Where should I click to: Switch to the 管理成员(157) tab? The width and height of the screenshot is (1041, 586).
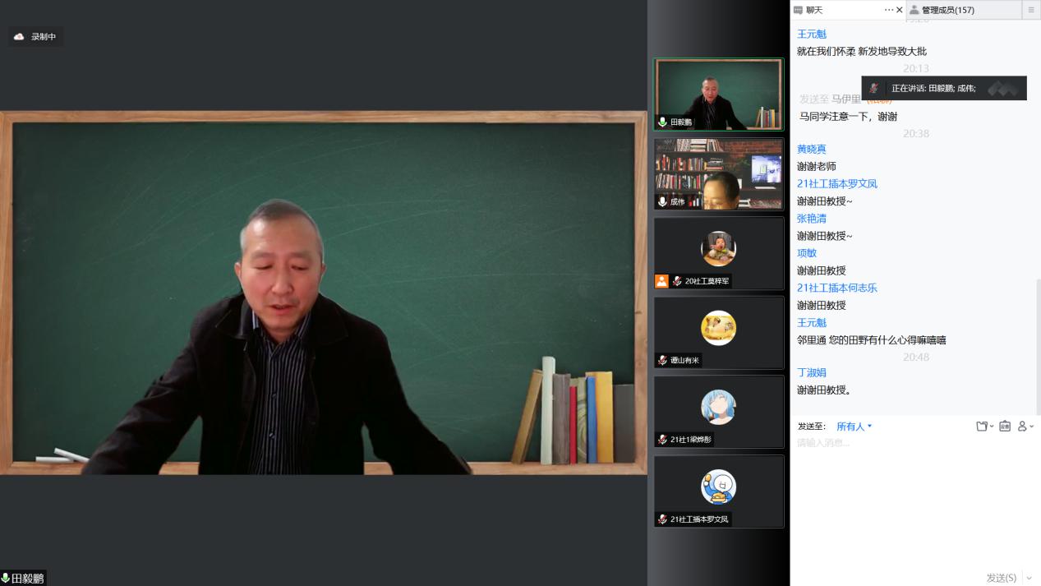tap(947, 10)
